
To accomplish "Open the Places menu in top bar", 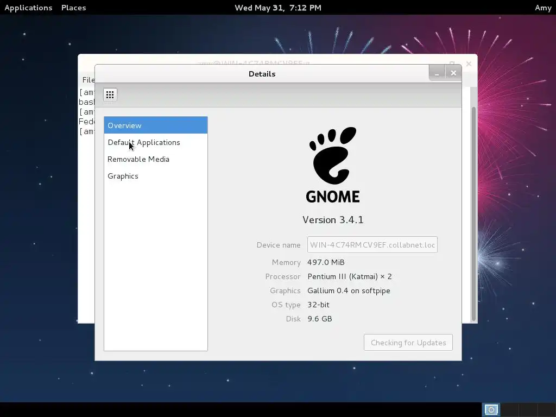I will click(x=73, y=8).
